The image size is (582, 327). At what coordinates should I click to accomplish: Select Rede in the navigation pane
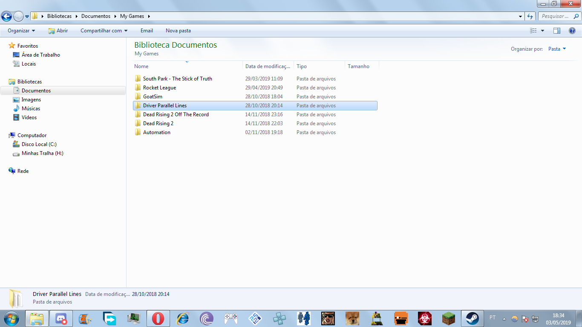(23, 171)
